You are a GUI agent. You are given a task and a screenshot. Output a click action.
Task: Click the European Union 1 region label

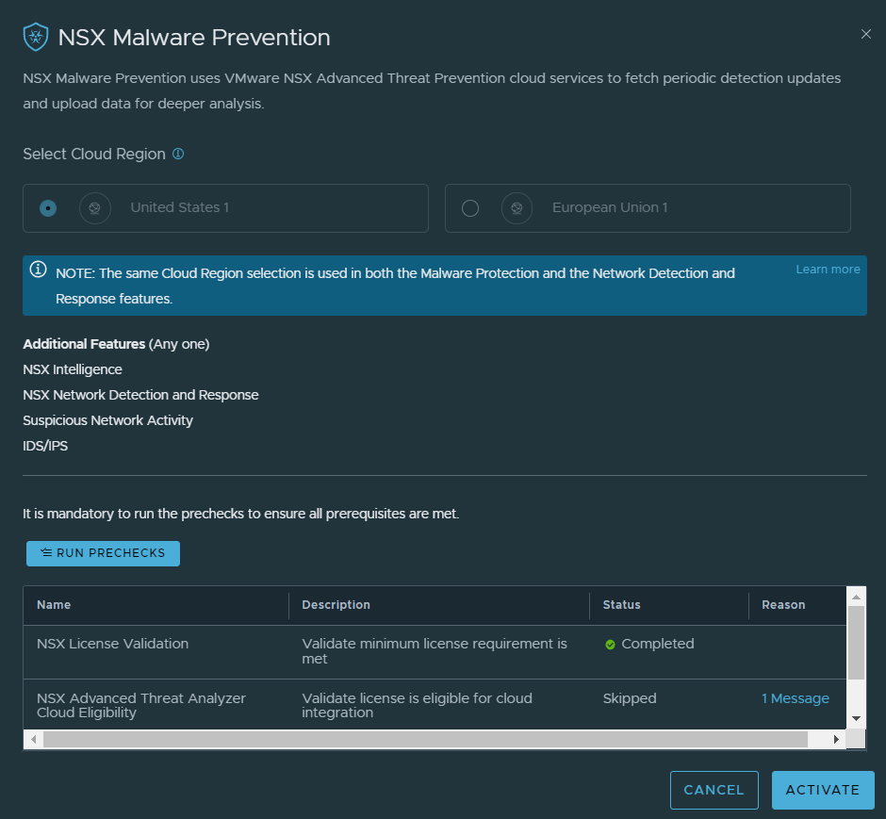coord(610,207)
